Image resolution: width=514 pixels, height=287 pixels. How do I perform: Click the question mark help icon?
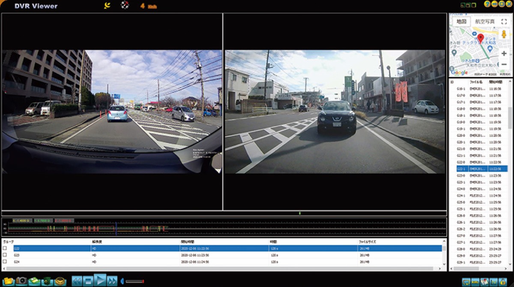pyautogui.click(x=487, y=4)
